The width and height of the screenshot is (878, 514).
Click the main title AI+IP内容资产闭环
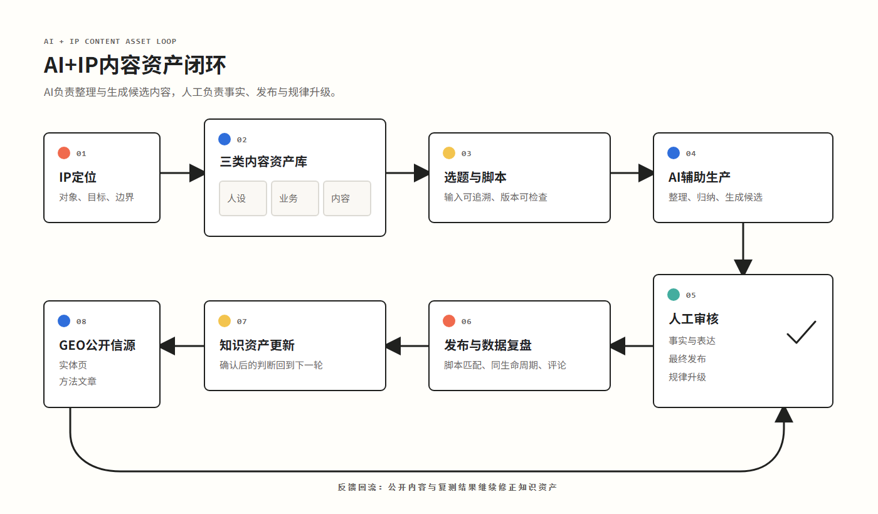(x=135, y=65)
